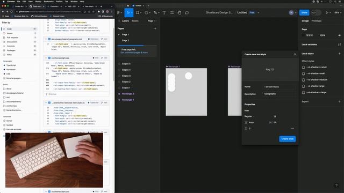Image resolution: width=344 pixels, height=193 pixels.
Task: Open Pull requests filter in GitHub
Action: click(19, 38)
